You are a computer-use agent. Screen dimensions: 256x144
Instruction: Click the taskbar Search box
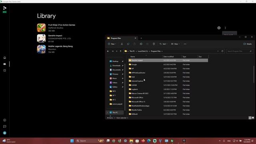coord(90,141)
